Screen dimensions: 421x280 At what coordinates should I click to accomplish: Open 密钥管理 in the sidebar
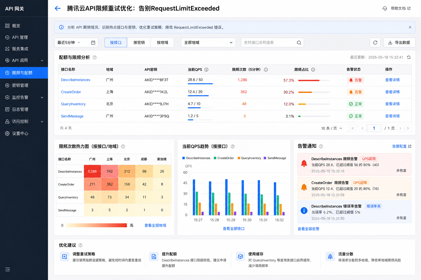pos(24,85)
